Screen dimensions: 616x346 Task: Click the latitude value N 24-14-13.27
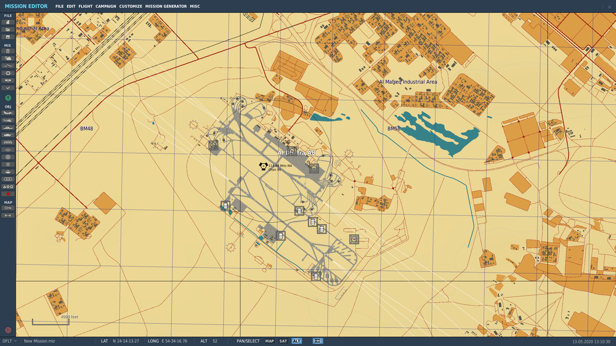point(126,341)
